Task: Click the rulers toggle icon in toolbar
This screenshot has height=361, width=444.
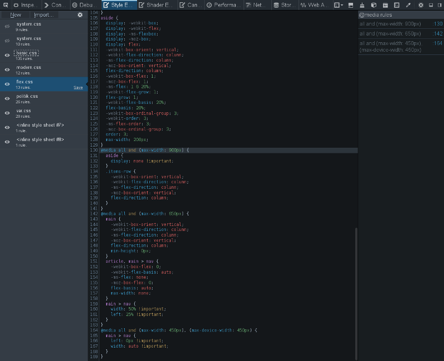Action: (396, 5)
